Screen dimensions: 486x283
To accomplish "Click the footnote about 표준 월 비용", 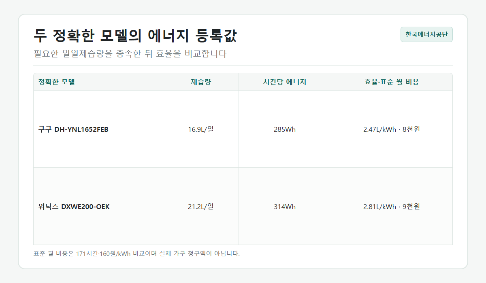I will tap(136, 254).
